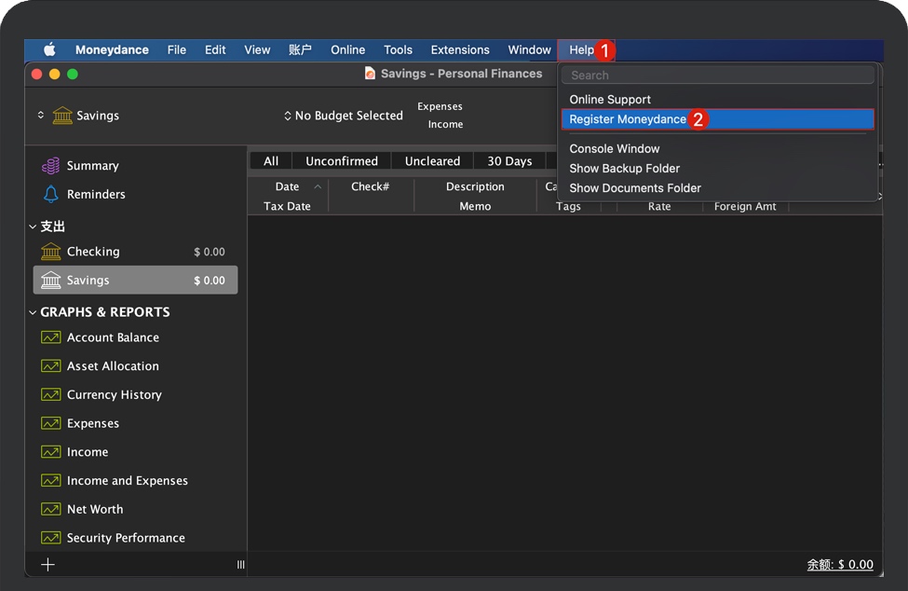Open the Savings account selector dropdown
The image size is (908, 591).
[x=78, y=116]
